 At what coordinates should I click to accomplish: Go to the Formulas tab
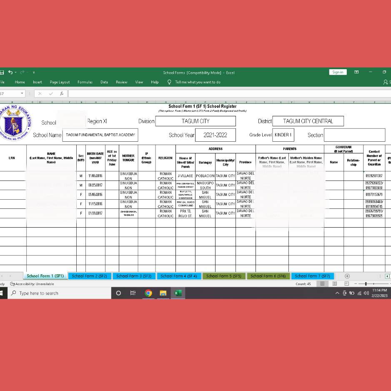click(x=85, y=82)
